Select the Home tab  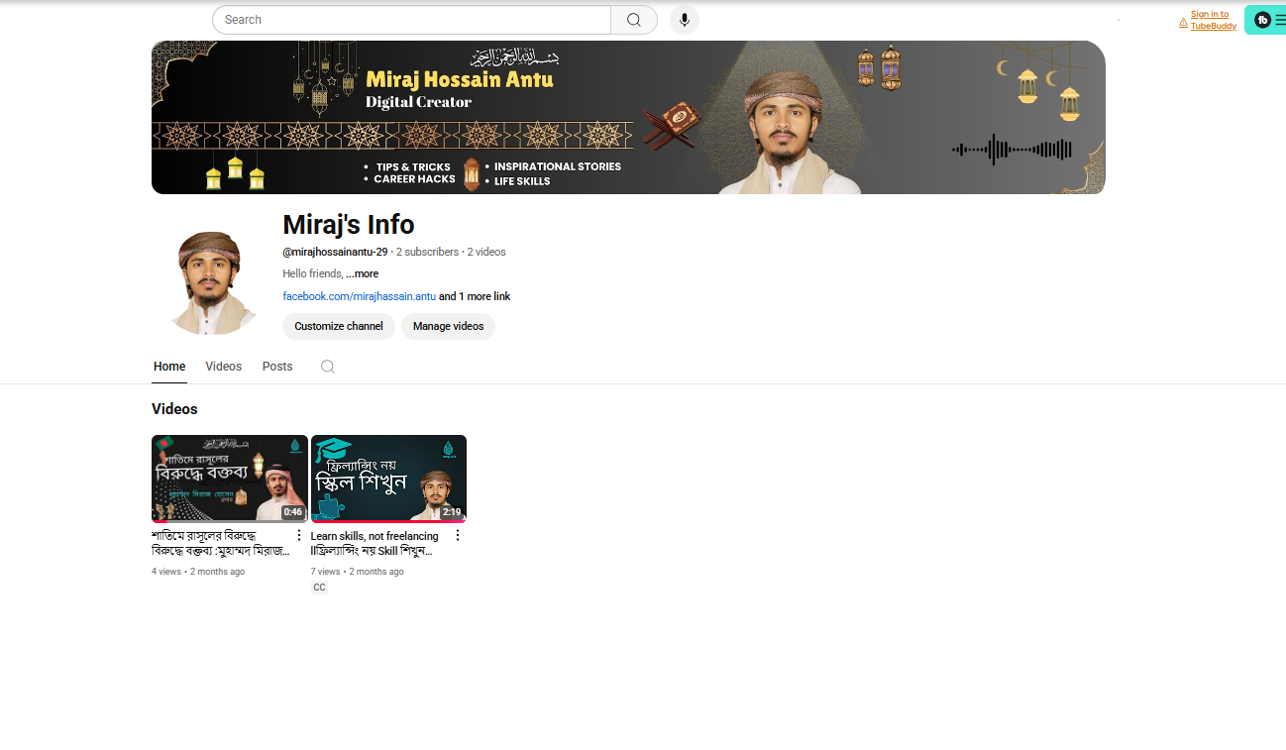coord(168,366)
